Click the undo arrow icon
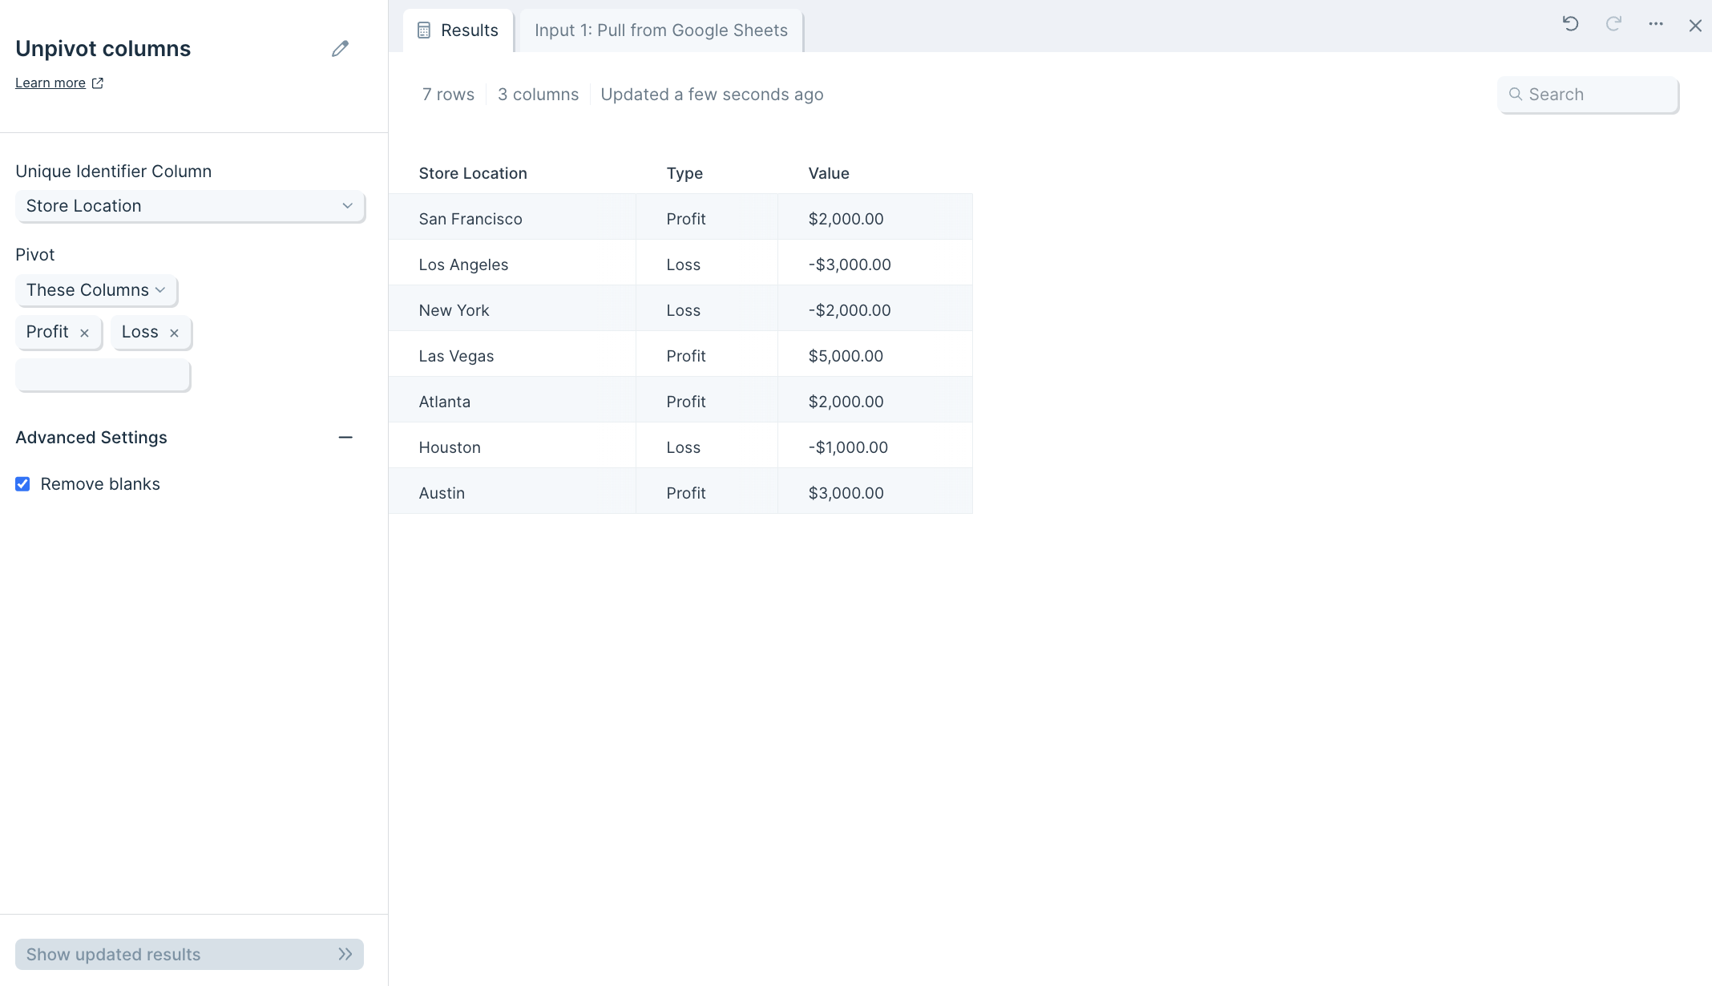The height and width of the screenshot is (986, 1712). (1570, 24)
